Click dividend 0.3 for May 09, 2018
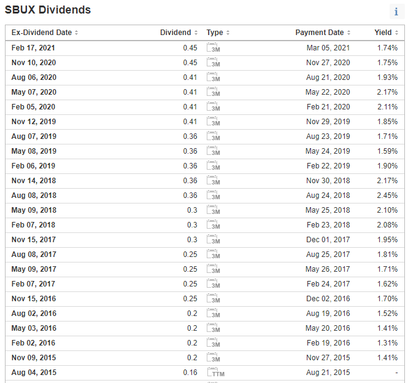This screenshot has height=383, width=408. [192, 210]
